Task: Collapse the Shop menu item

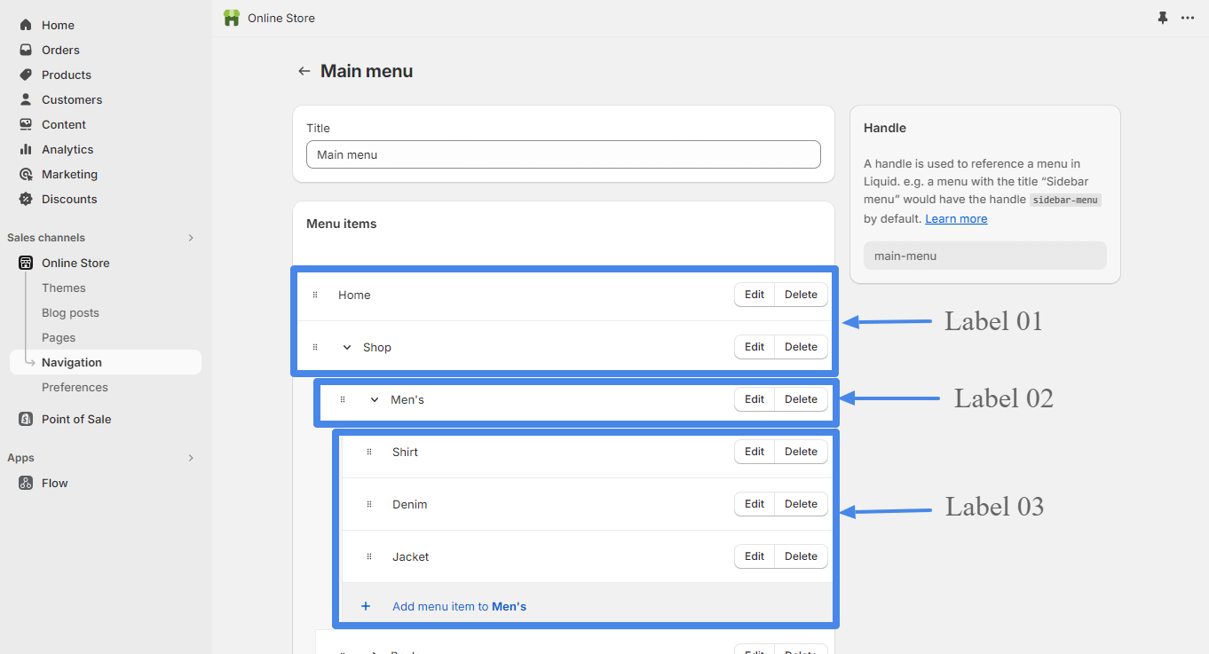Action: point(347,347)
